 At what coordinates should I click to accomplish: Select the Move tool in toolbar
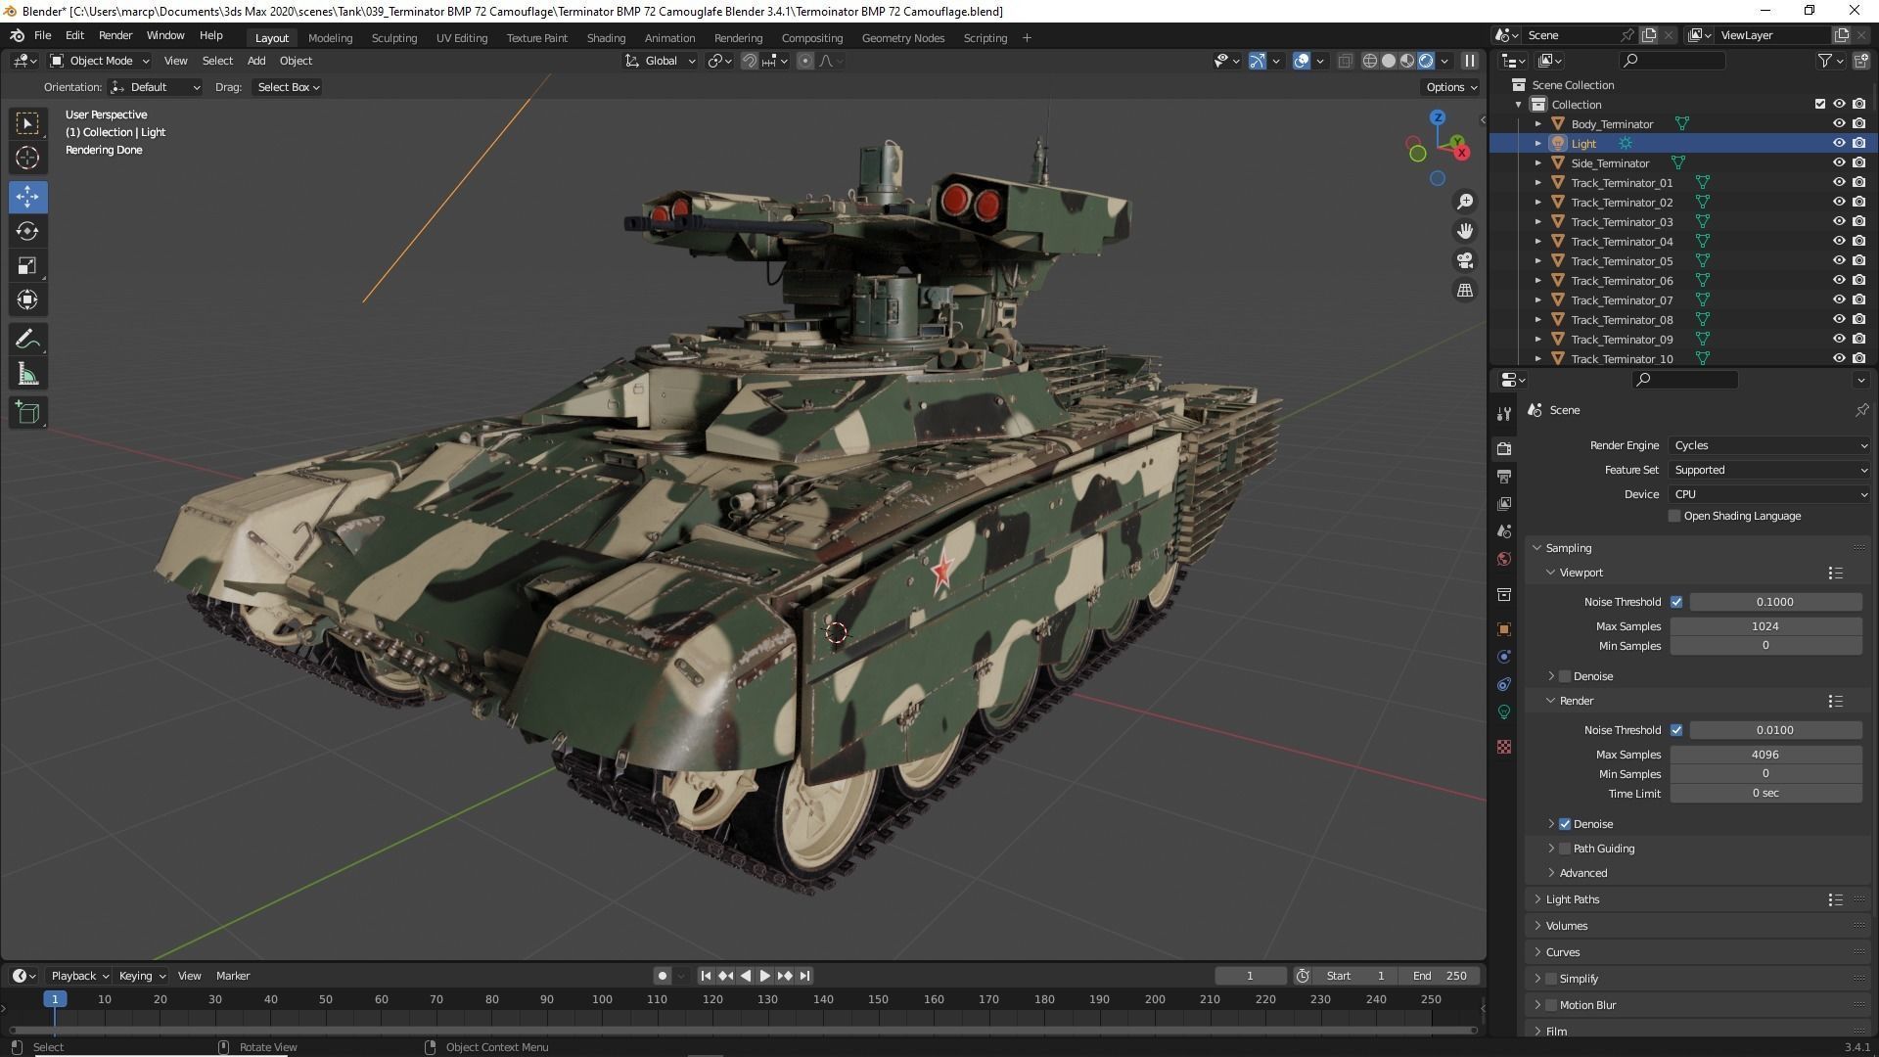27,197
